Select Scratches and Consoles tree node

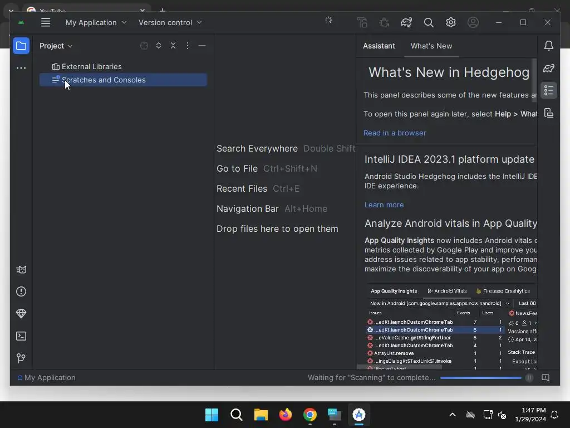[x=123, y=80]
